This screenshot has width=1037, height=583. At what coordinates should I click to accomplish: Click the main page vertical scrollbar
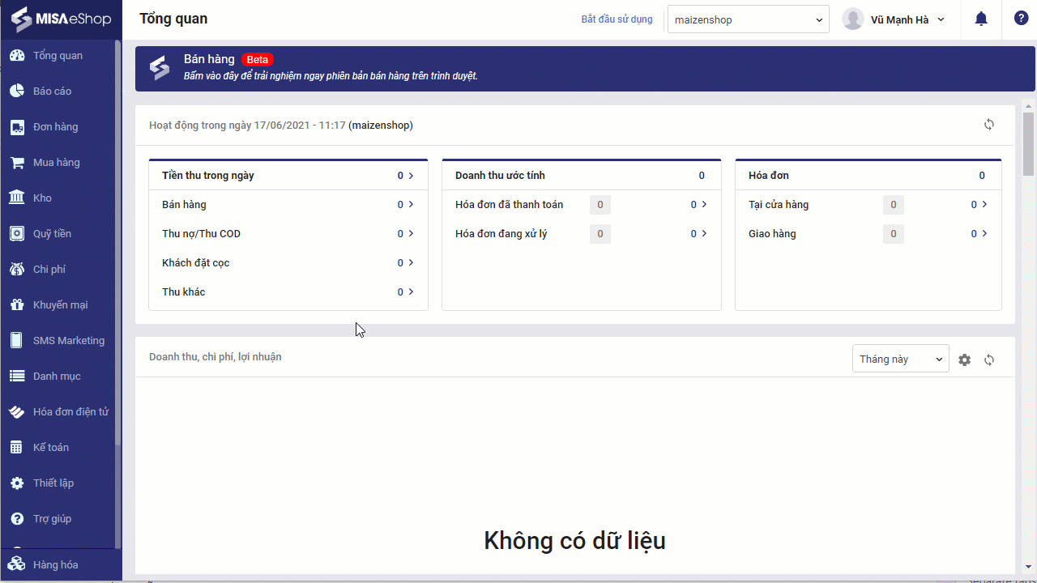pos(1029,144)
